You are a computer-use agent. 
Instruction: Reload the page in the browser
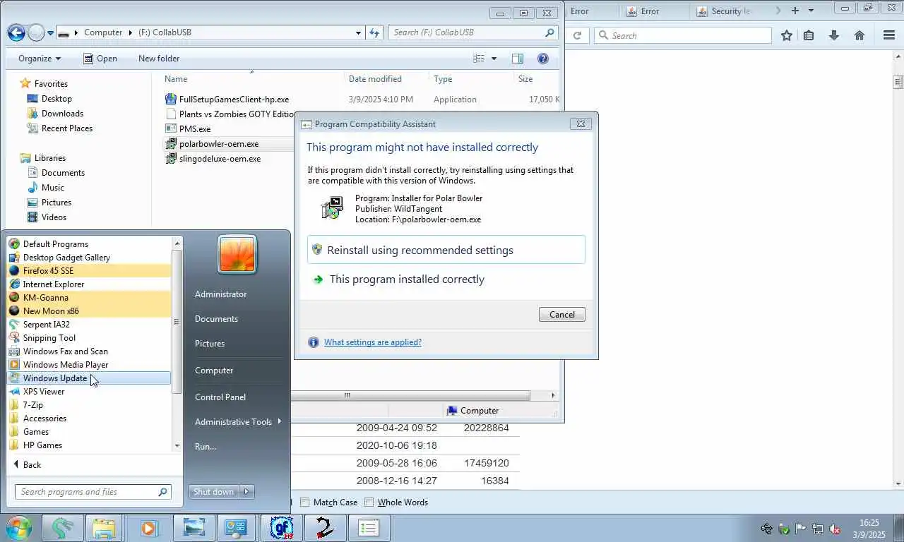tap(577, 35)
